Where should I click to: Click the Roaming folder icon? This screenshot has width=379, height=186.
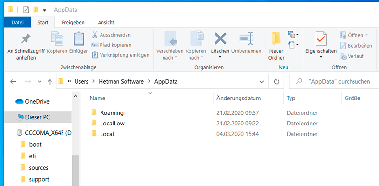94,112
